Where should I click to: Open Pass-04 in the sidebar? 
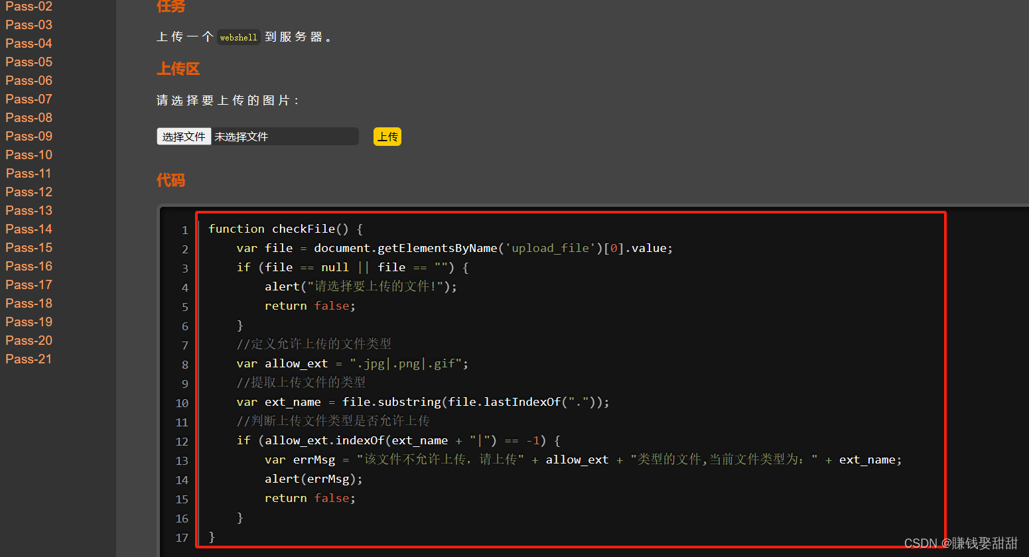pos(29,43)
